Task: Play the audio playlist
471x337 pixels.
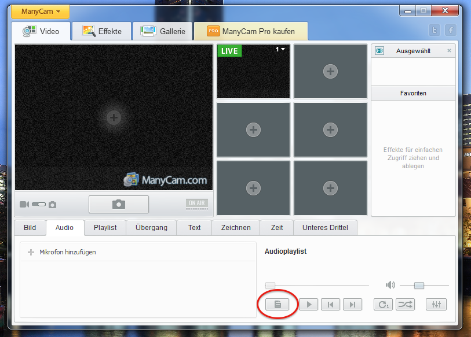Action: (x=308, y=305)
